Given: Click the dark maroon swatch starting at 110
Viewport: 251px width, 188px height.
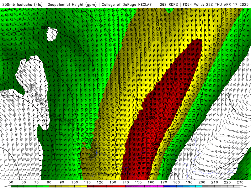Looking at the screenshot, I should pos(90,186).
